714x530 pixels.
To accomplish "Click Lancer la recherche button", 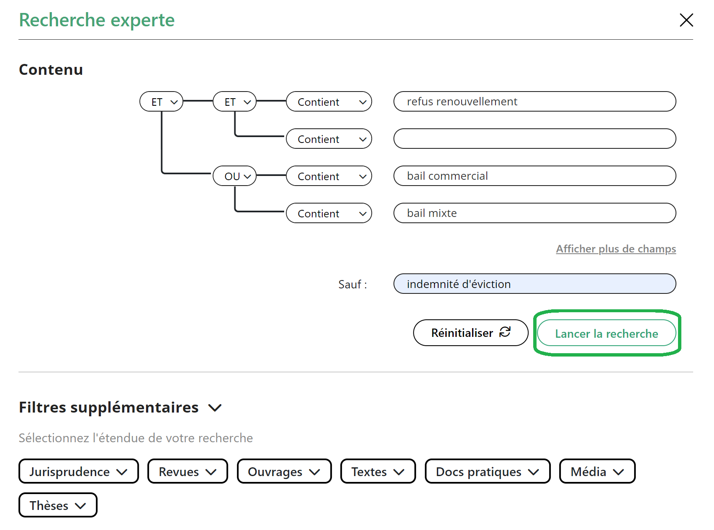I will pyautogui.click(x=606, y=333).
